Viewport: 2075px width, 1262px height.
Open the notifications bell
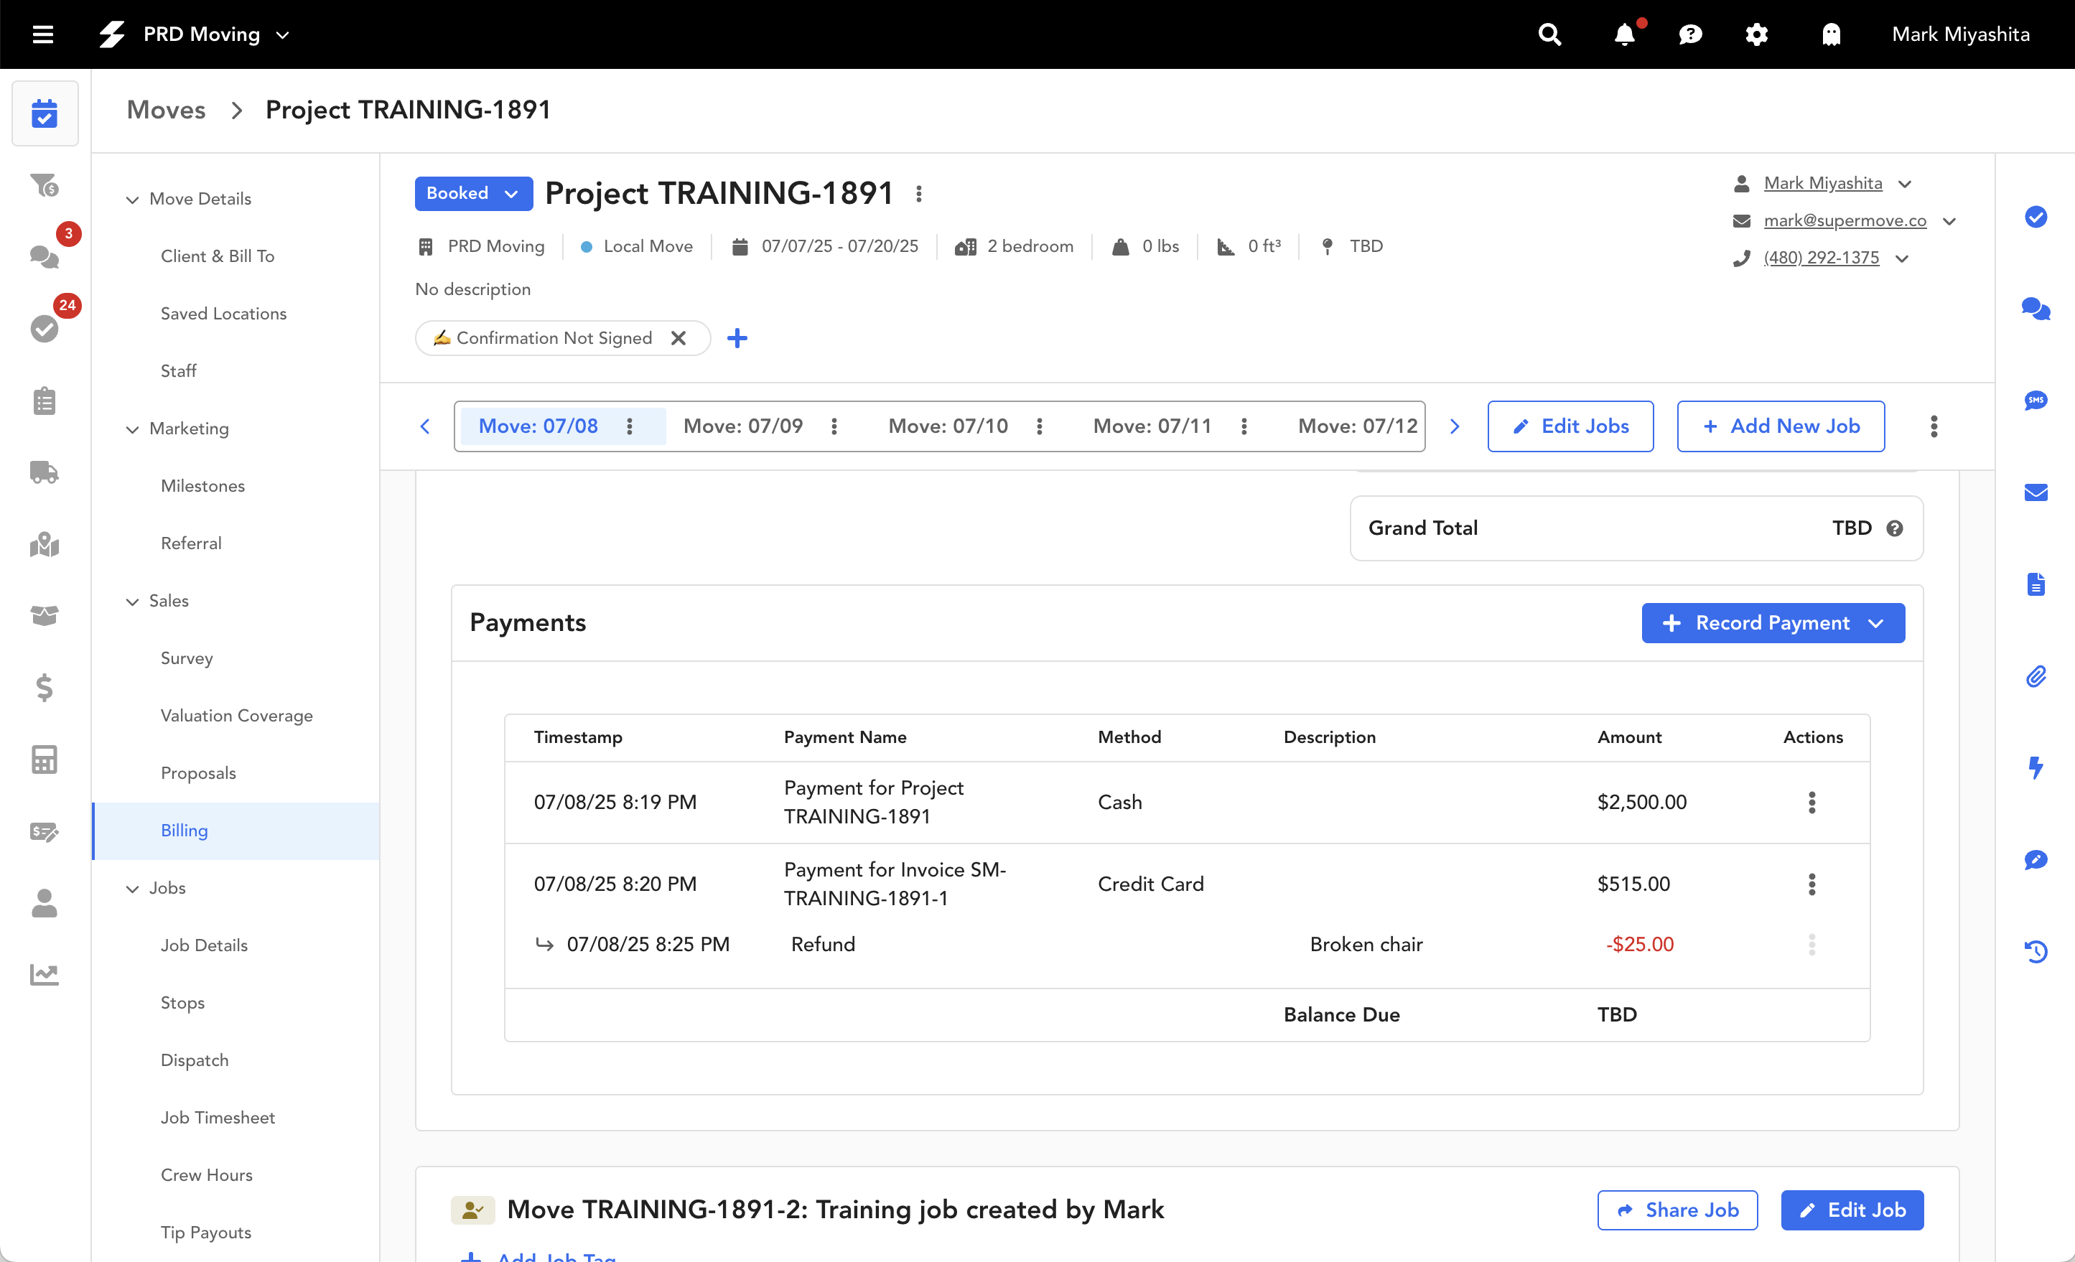[1625, 34]
